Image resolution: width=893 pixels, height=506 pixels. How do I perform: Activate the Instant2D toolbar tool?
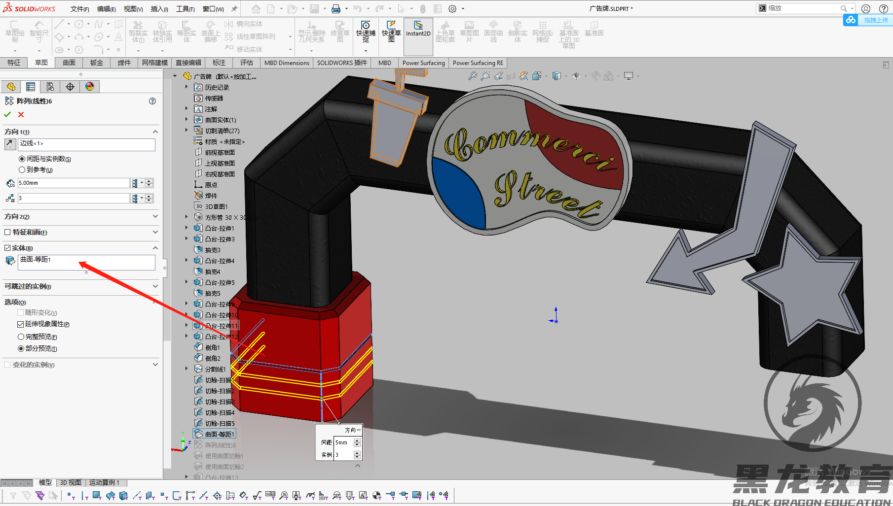(x=418, y=33)
